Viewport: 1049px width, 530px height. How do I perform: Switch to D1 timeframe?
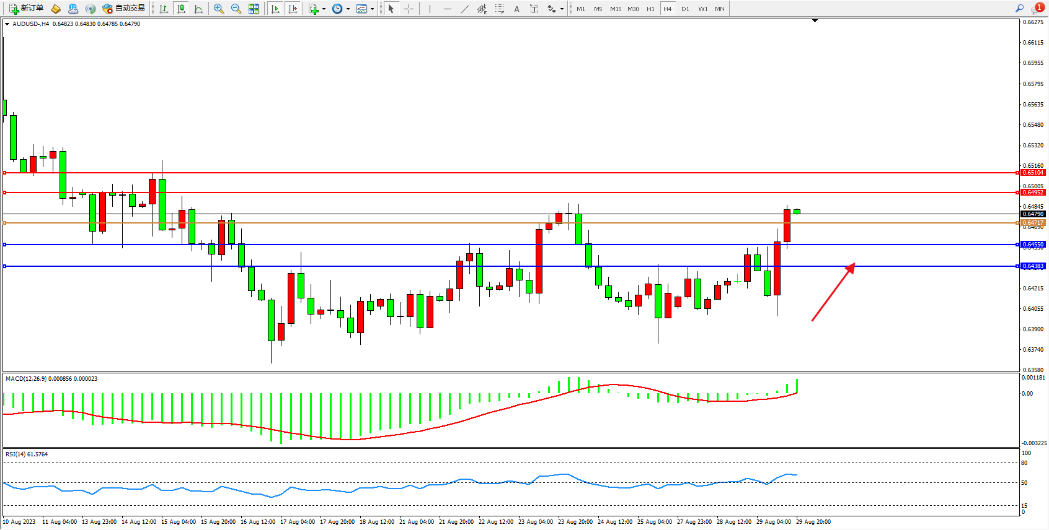(x=685, y=9)
